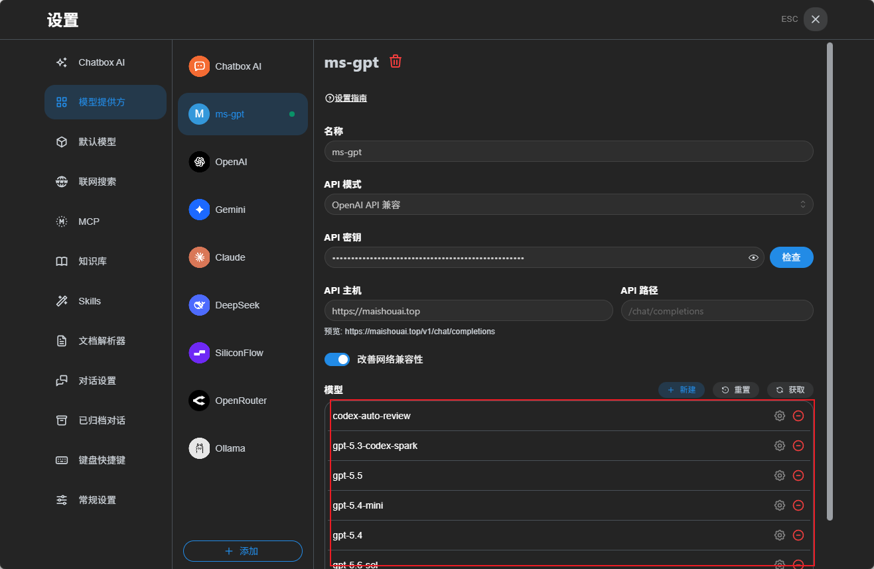
Task: Open the Chatbox AI settings section
Action: point(106,62)
